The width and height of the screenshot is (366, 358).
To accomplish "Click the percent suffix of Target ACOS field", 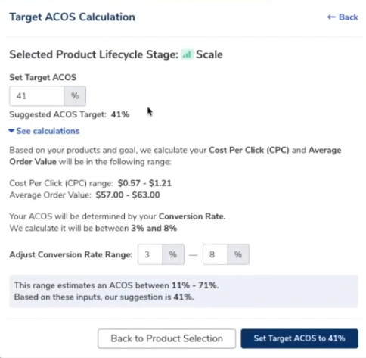I will pos(75,96).
